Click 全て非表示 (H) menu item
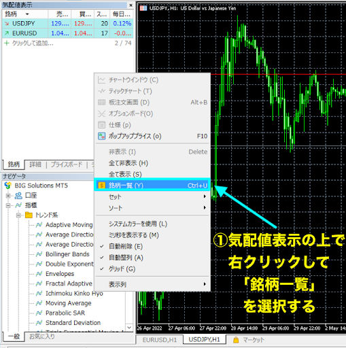 (152, 163)
